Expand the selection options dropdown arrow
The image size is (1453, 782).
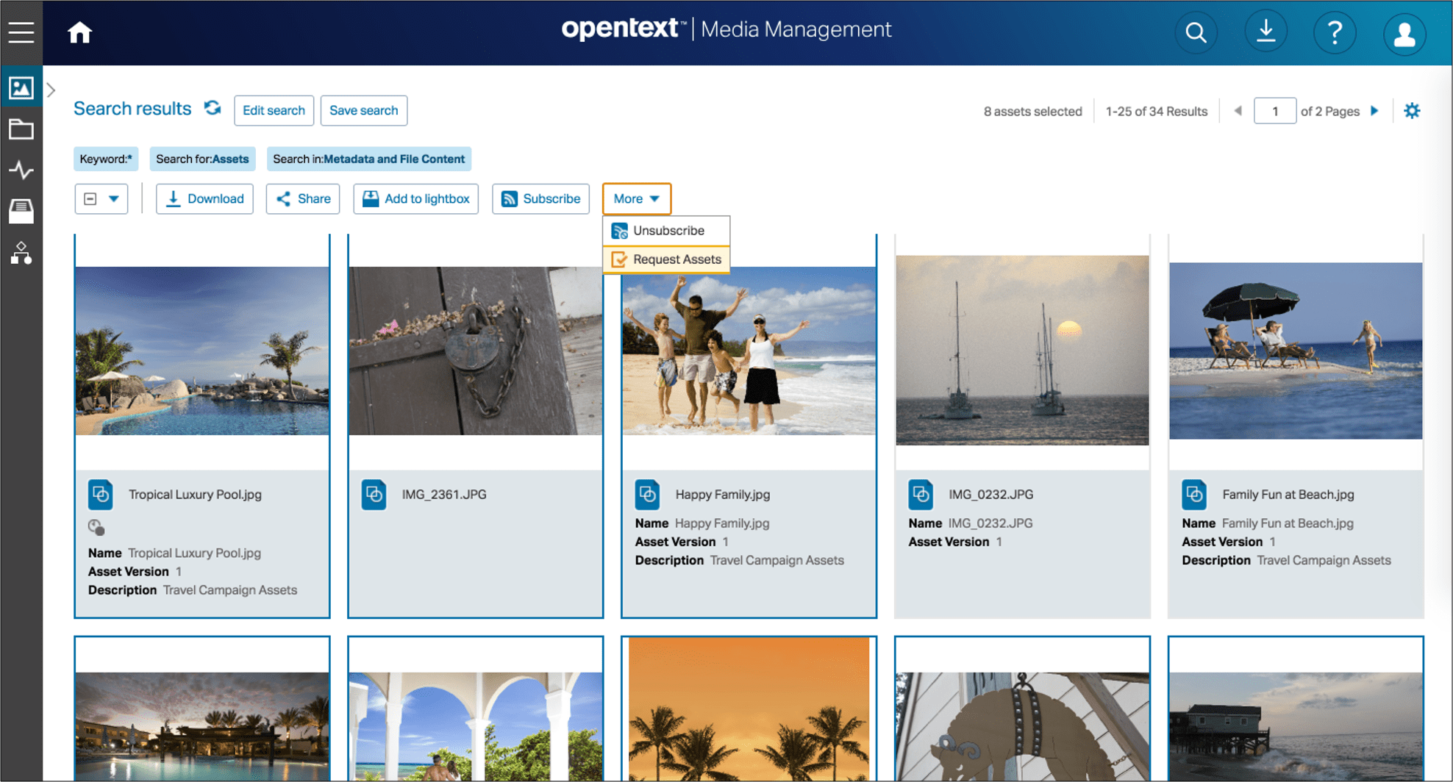tap(113, 198)
